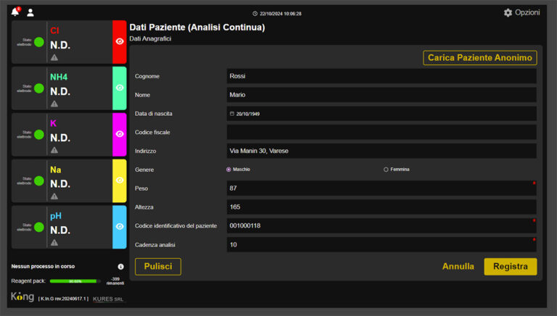Screen dimensions: 557x316
Task: Click the Cadenza analisi field
Action: [381, 245]
